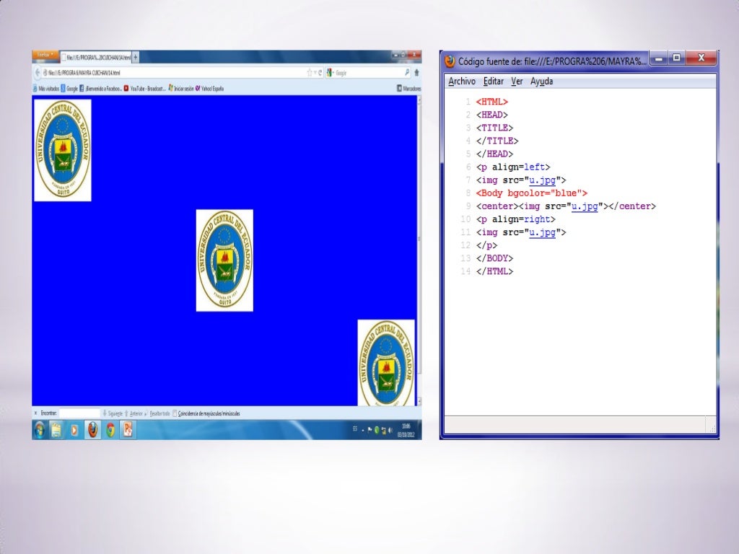Open Más visitados bookmark

click(x=46, y=88)
